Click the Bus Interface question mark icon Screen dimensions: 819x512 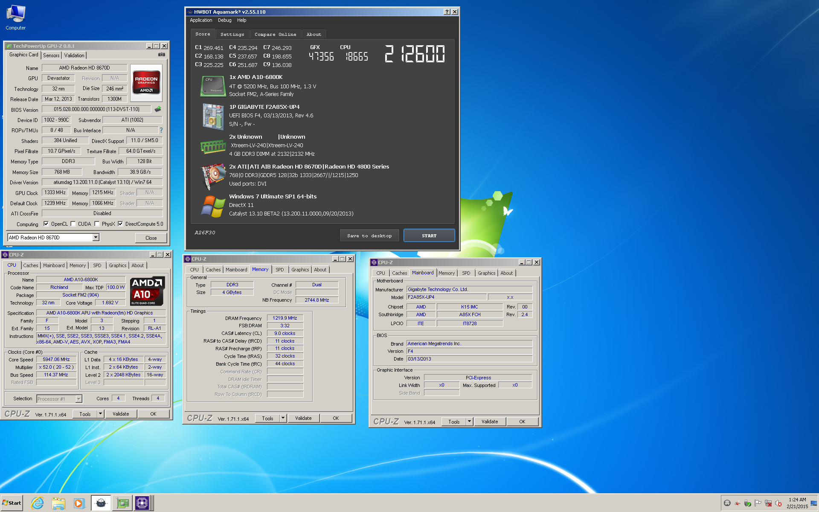(161, 130)
